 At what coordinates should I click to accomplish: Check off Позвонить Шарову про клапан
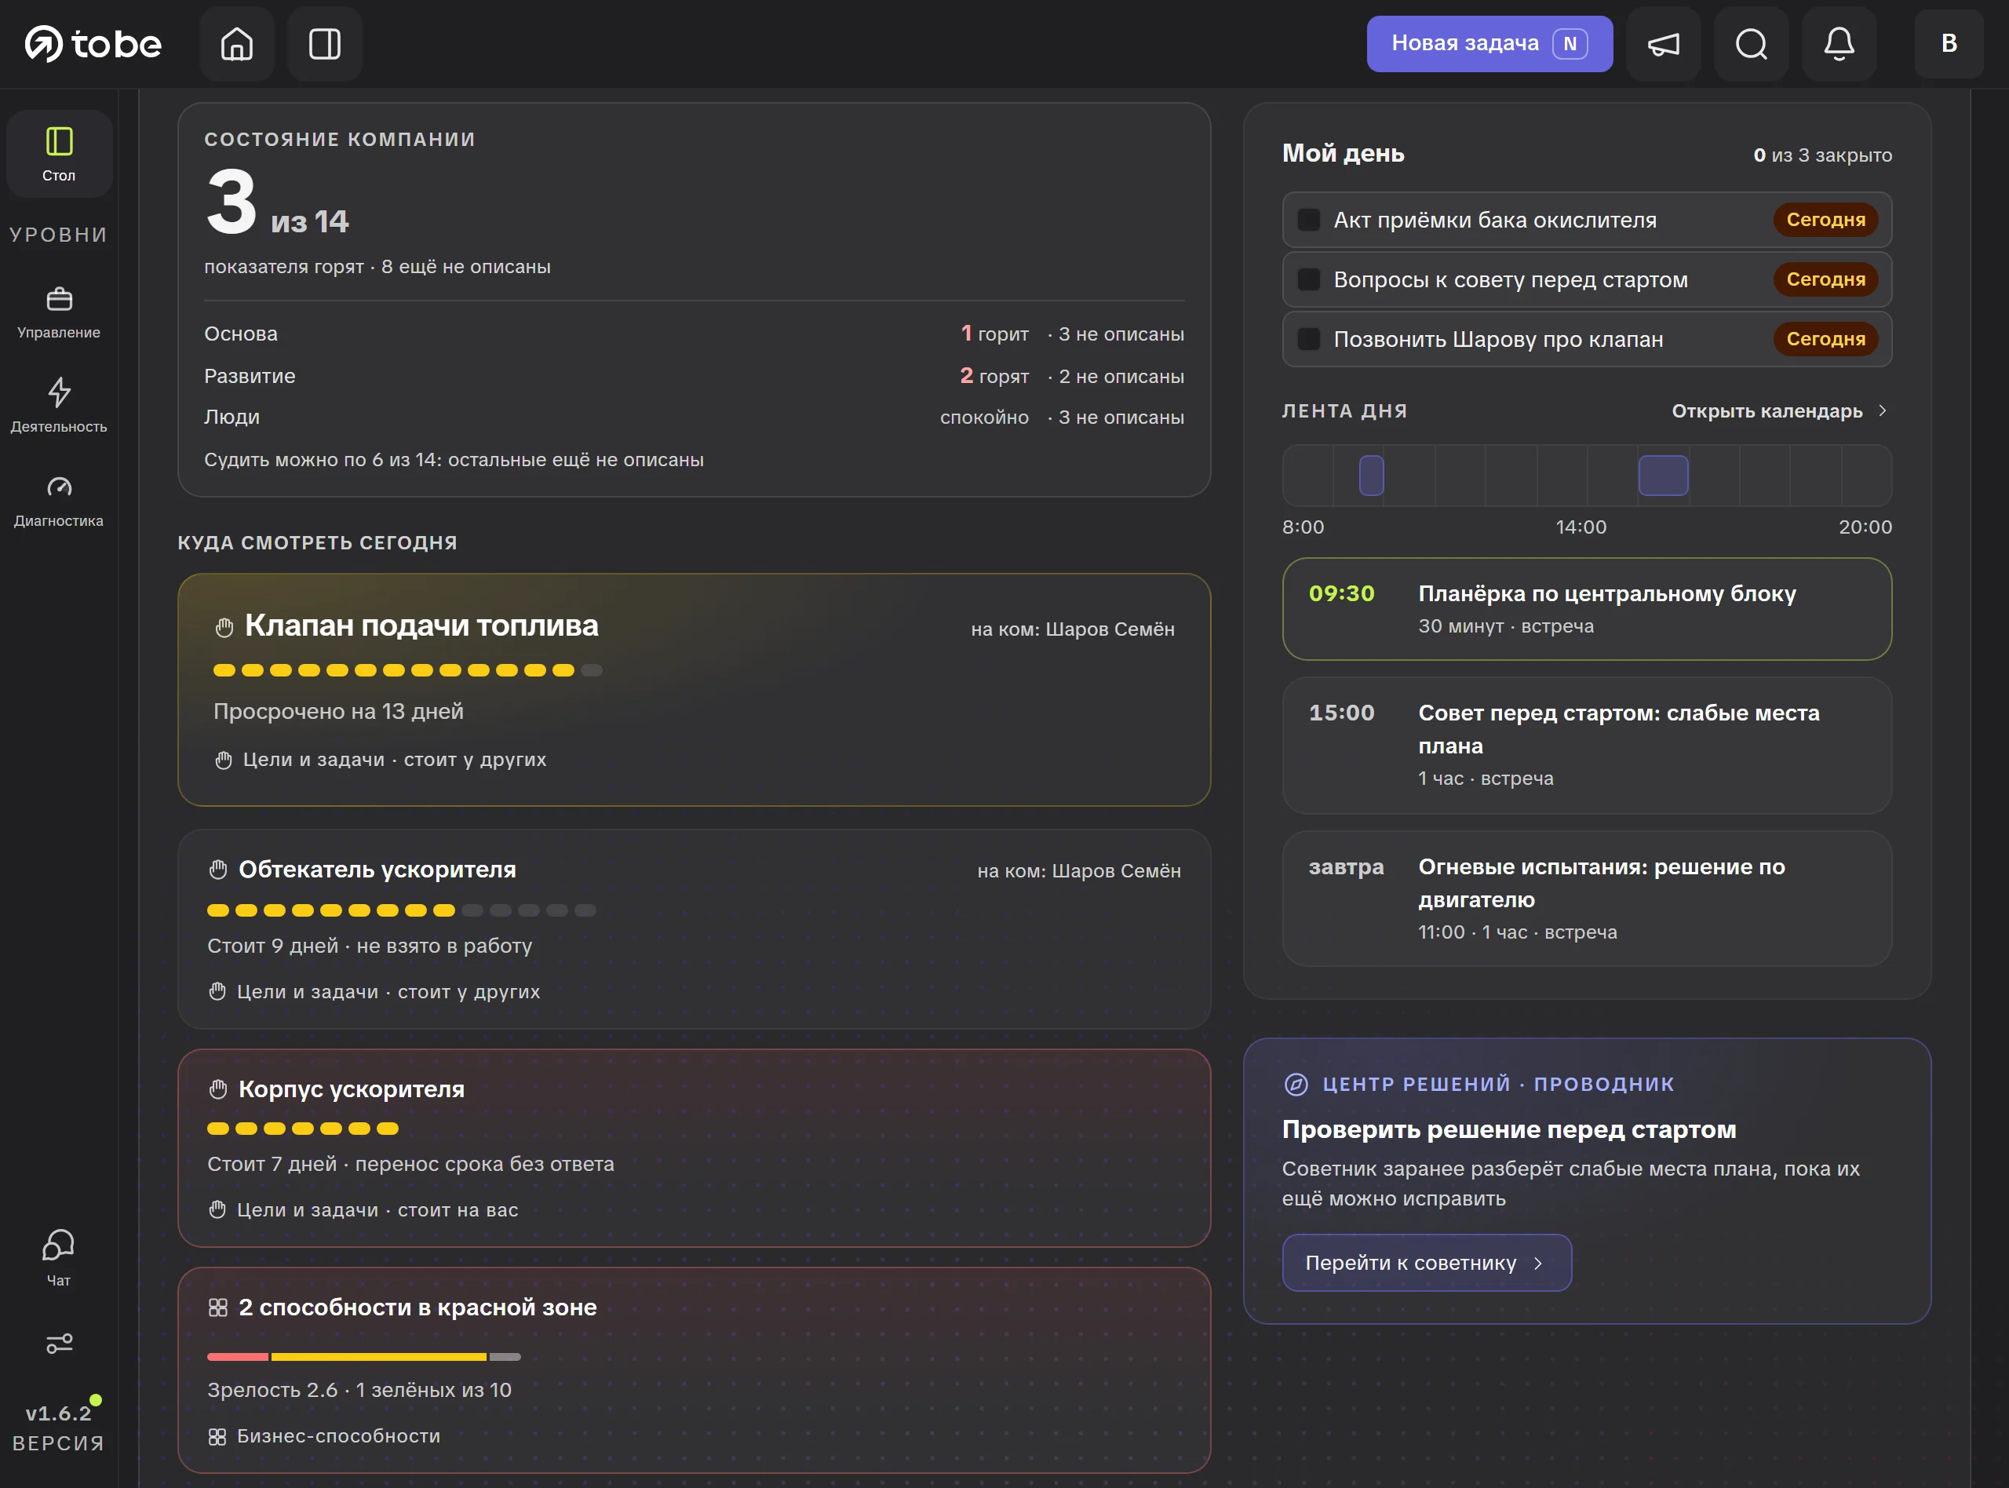pos(1308,340)
